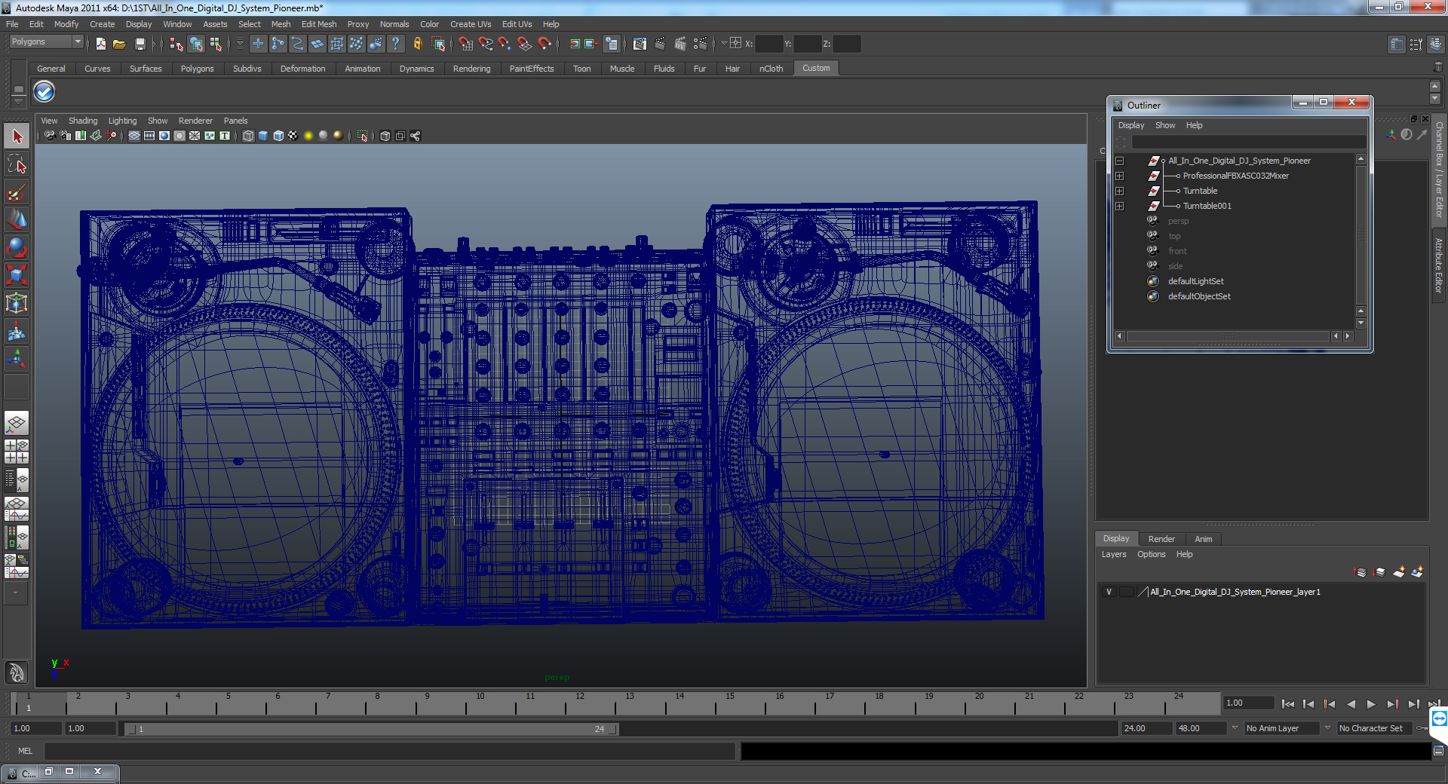This screenshot has height=784, width=1448.
Task: Expand ProfessionalFBXASC032Mixer node in Outliner
Action: (x=1120, y=176)
